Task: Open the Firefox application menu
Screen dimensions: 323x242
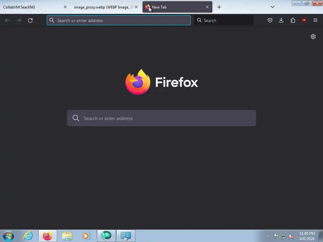Action: point(315,20)
